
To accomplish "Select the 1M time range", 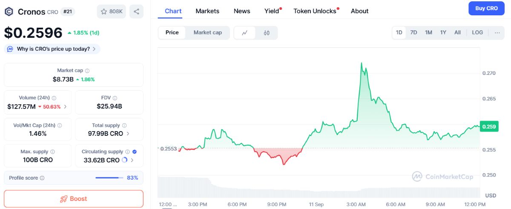I will tap(428, 33).
